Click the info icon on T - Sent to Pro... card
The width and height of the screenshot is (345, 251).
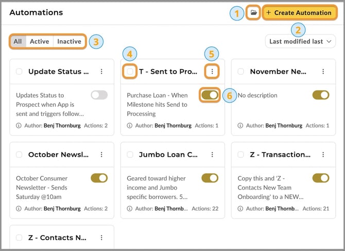pyautogui.click(x=130, y=126)
